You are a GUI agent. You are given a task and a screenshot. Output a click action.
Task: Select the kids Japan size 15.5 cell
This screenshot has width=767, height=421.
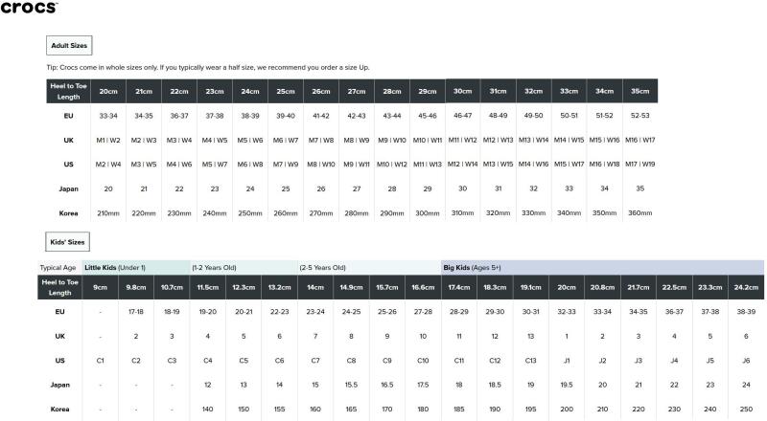click(351, 385)
